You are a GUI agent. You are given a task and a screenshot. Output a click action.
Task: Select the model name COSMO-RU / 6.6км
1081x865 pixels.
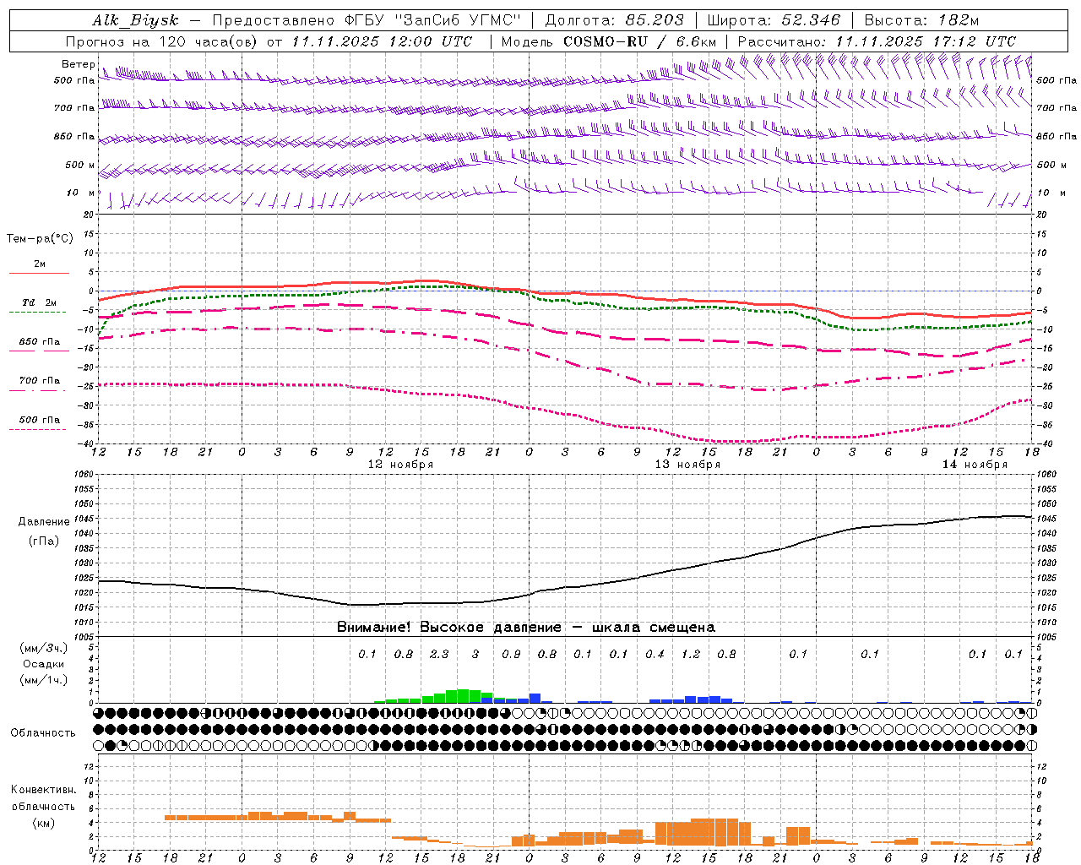[640, 41]
